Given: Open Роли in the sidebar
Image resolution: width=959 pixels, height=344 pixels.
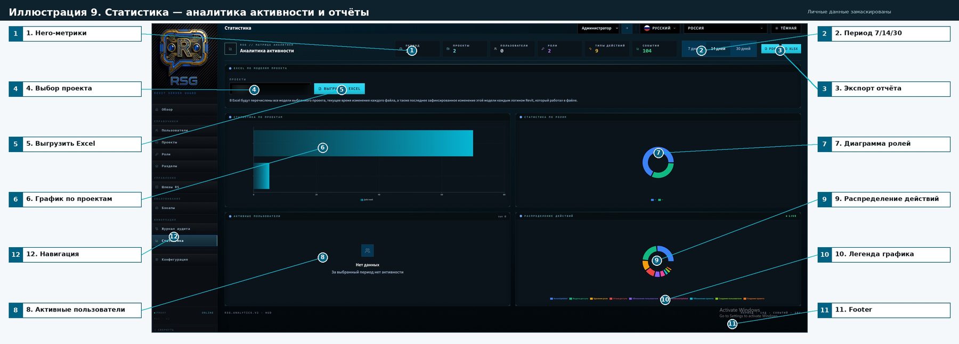Looking at the screenshot, I should point(184,154).
